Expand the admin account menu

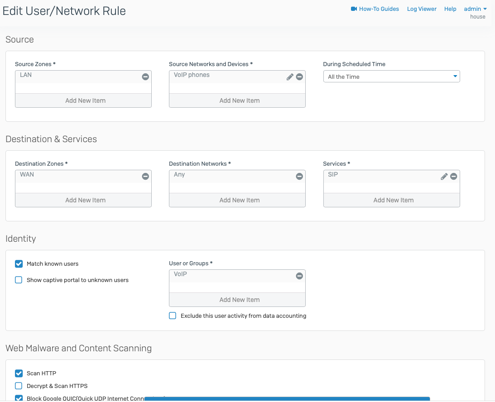475,9
